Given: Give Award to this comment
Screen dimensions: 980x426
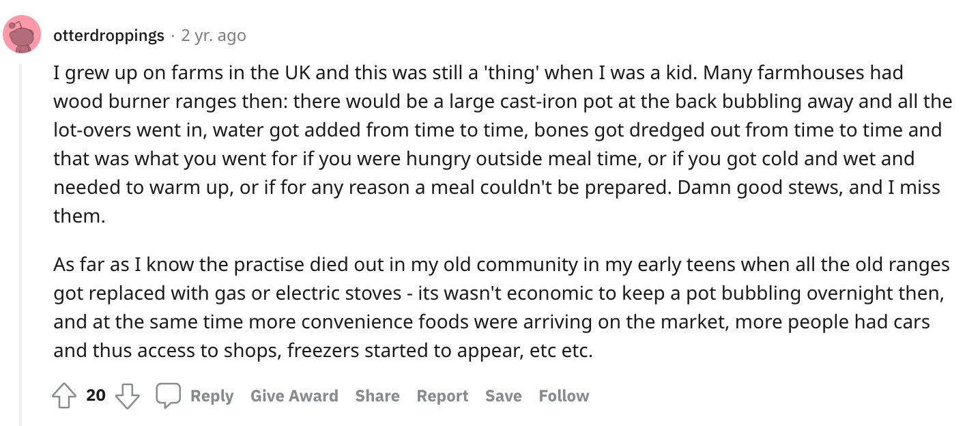Looking at the screenshot, I should click(294, 396).
